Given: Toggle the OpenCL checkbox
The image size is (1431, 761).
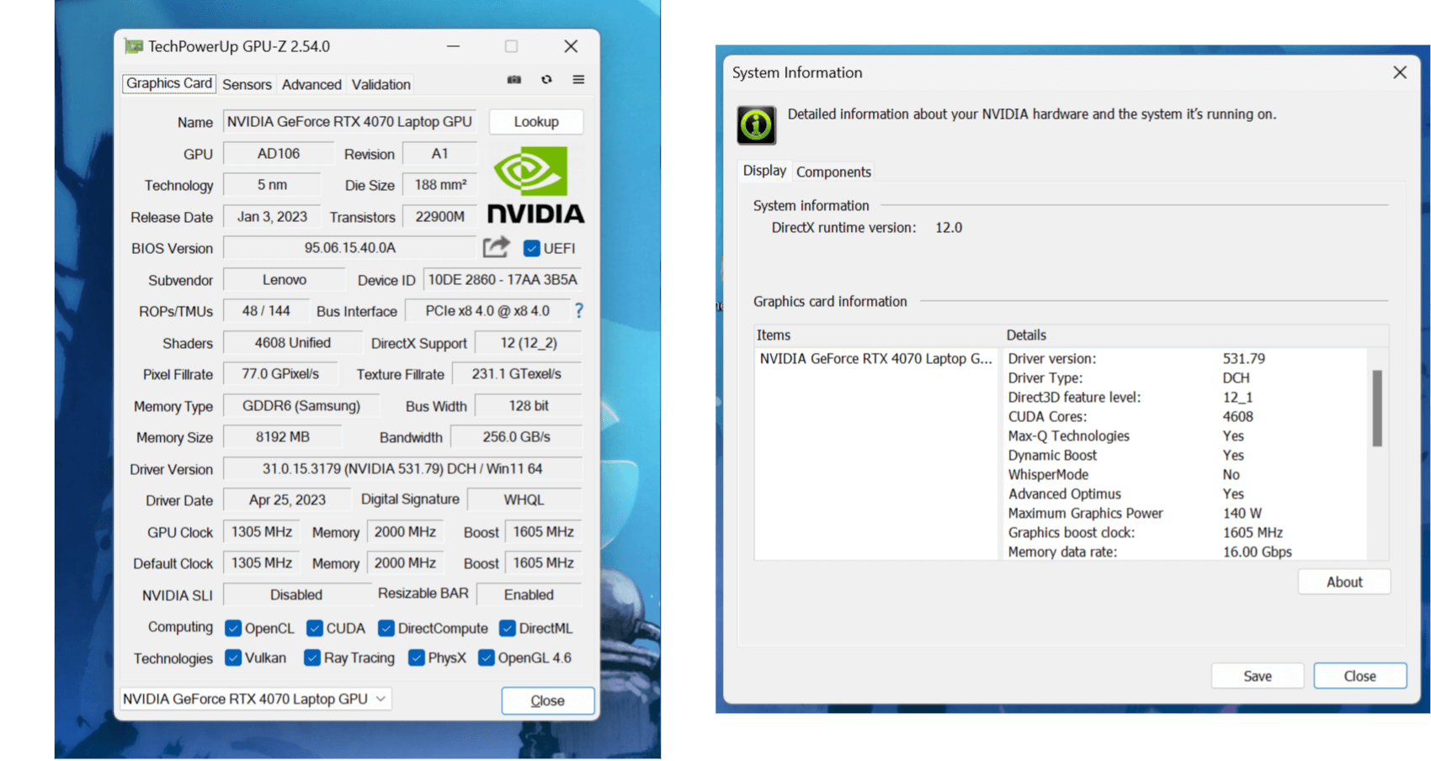Looking at the screenshot, I should pos(233,628).
